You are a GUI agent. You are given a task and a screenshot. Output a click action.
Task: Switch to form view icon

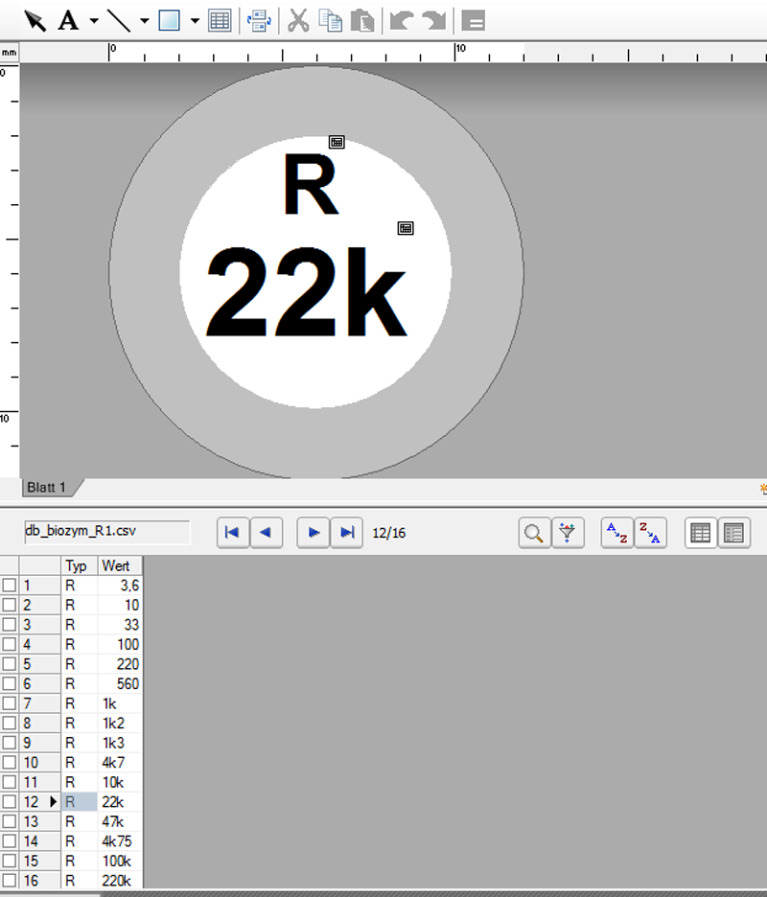pos(733,533)
